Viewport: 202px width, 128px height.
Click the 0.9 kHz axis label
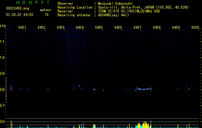pos(3,74)
